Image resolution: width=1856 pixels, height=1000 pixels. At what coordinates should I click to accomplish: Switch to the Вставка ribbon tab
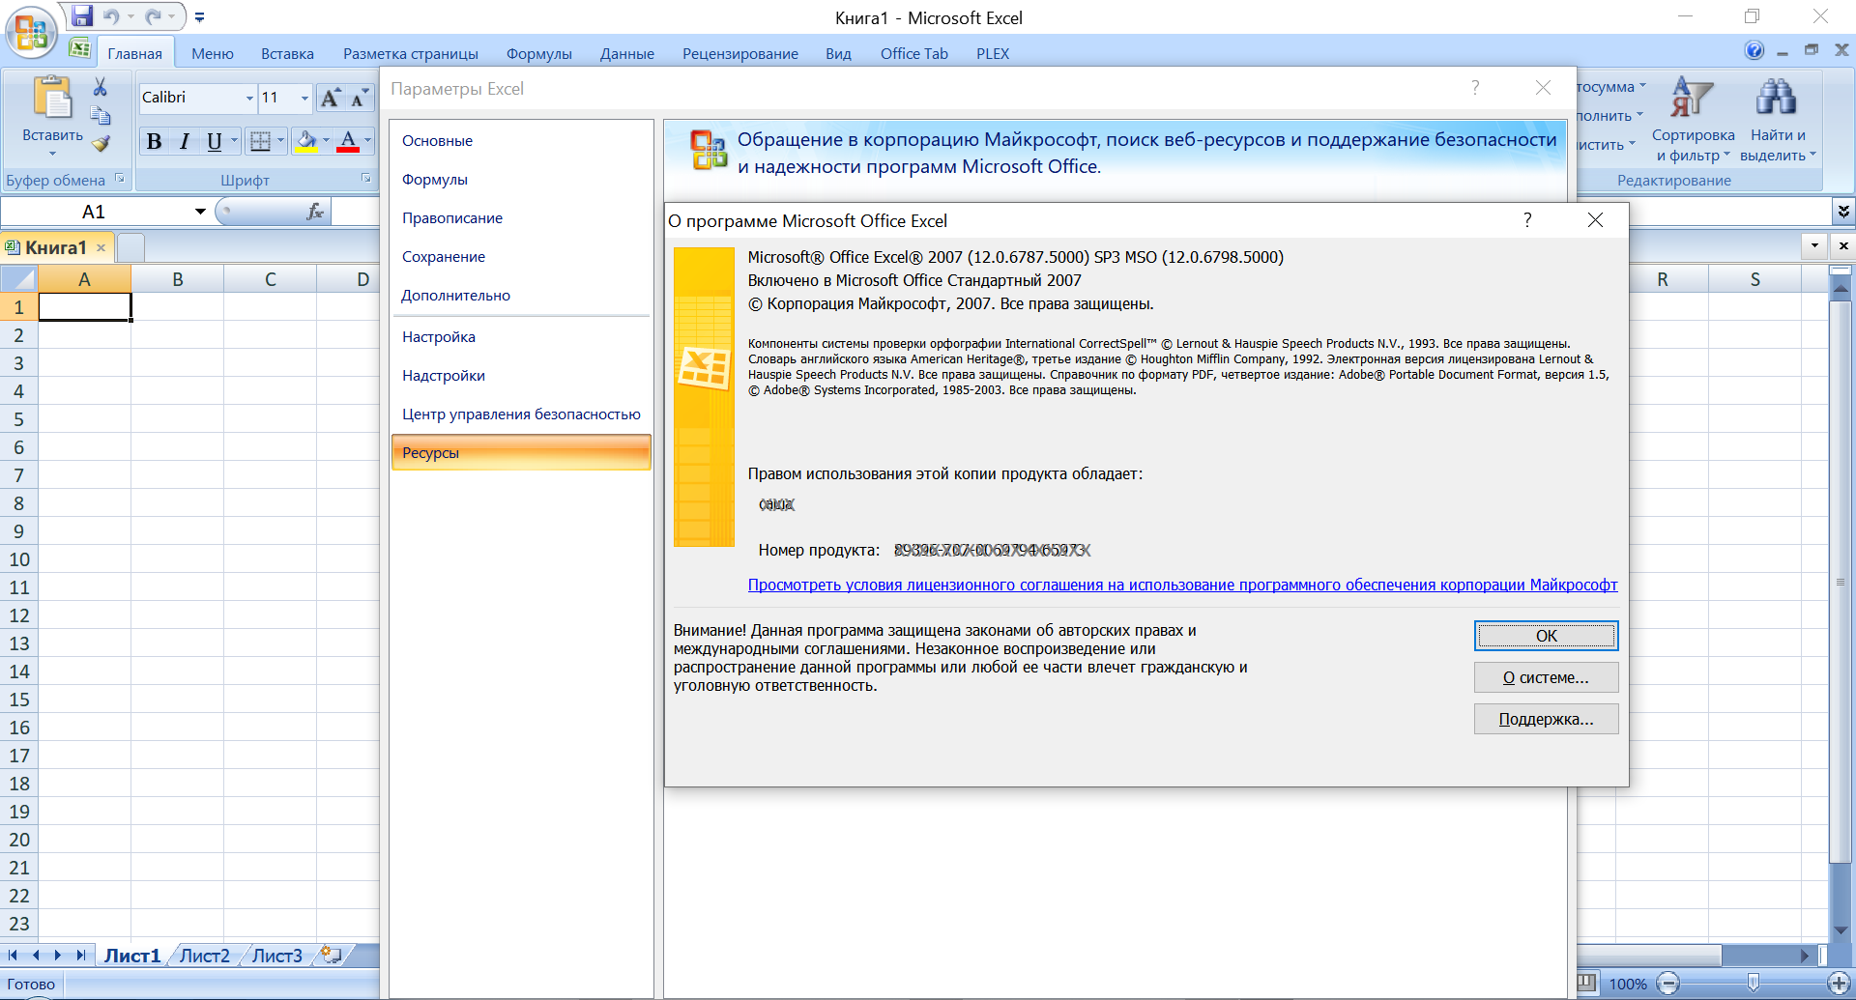click(287, 54)
